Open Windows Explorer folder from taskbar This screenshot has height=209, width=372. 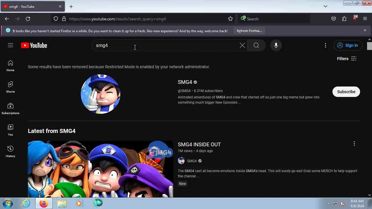pos(62,203)
